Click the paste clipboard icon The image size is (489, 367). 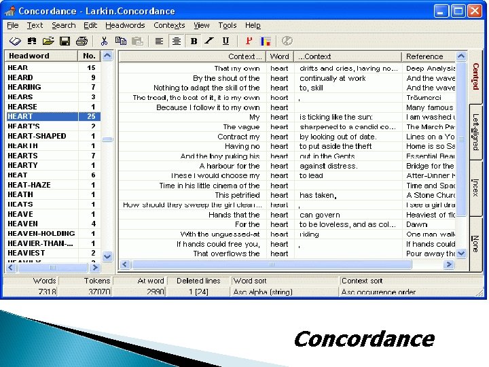tap(137, 41)
